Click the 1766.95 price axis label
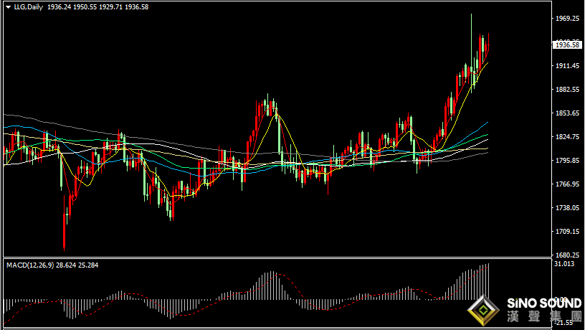This screenshot has width=585, height=330. click(568, 184)
